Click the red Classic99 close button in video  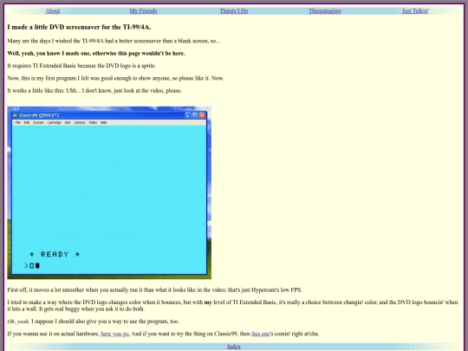click(x=202, y=115)
